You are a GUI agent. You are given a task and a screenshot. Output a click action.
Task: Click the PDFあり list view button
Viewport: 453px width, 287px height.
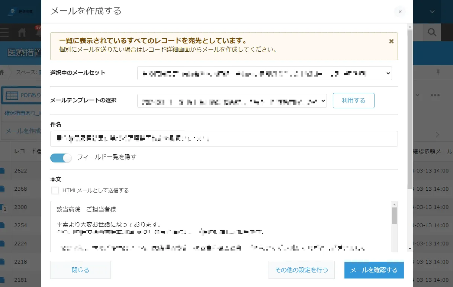(22, 96)
